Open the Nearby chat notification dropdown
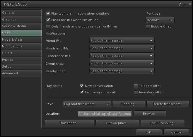193x137 pixels. 122,71
